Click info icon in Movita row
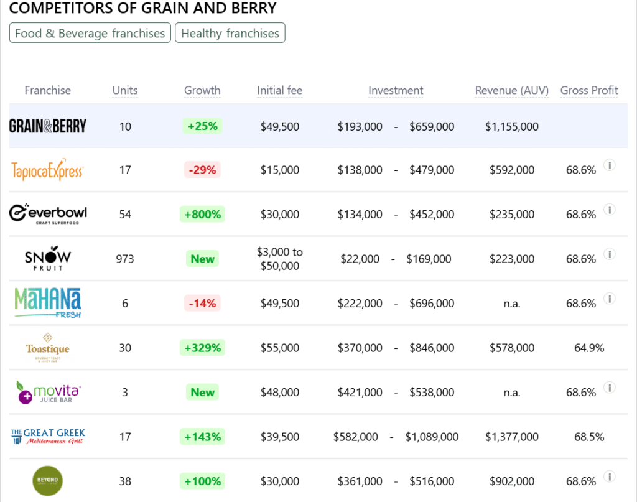Image resolution: width=637 pixels, height=502 pixels. coord(610,388)
